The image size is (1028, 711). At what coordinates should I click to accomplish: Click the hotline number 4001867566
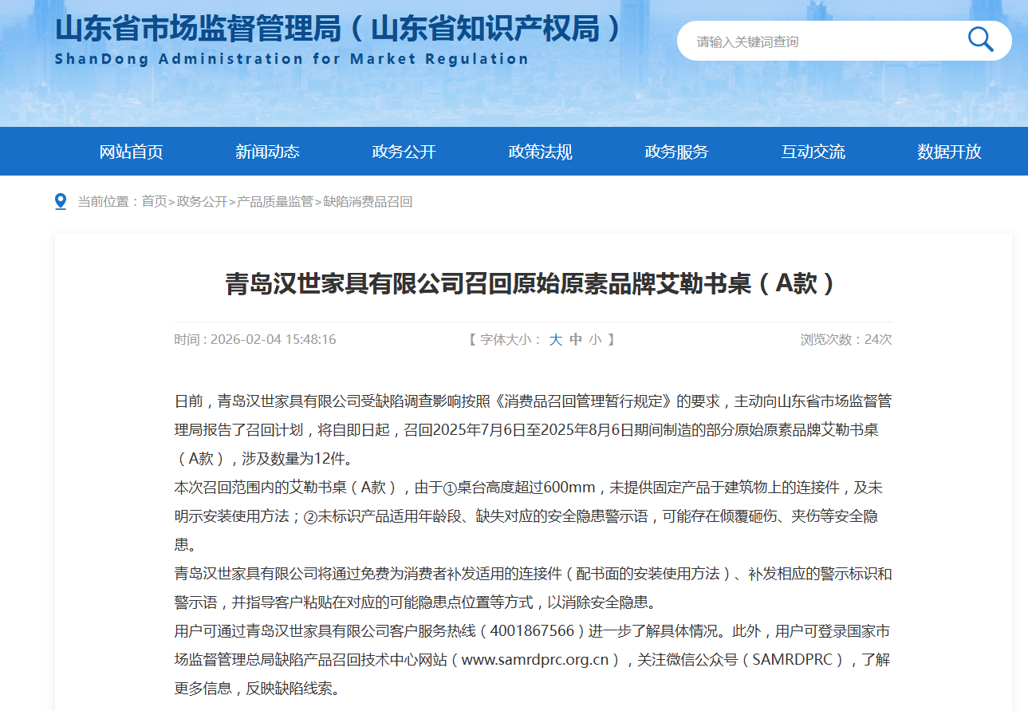[533, 631]
